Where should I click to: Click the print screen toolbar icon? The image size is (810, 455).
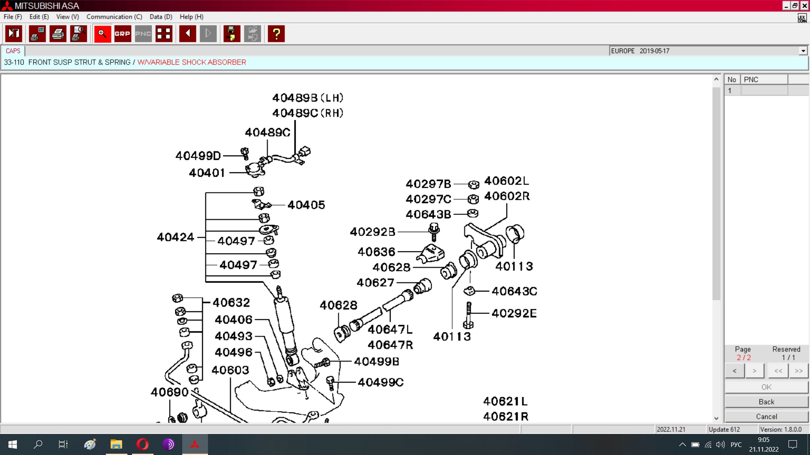[x=37, y=34]
